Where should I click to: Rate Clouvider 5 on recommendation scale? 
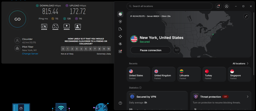(x=86, y=49)
